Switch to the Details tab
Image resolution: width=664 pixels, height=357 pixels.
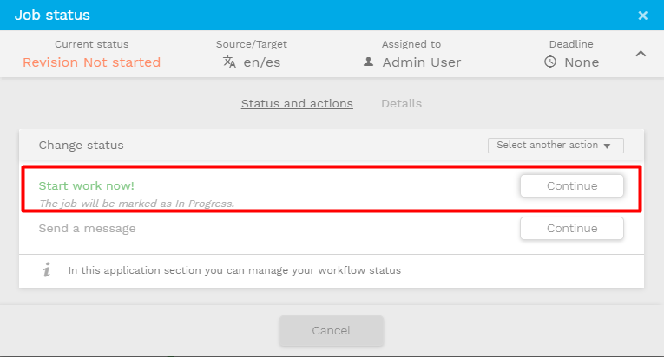pyautogui.click(x=401, y=103)
